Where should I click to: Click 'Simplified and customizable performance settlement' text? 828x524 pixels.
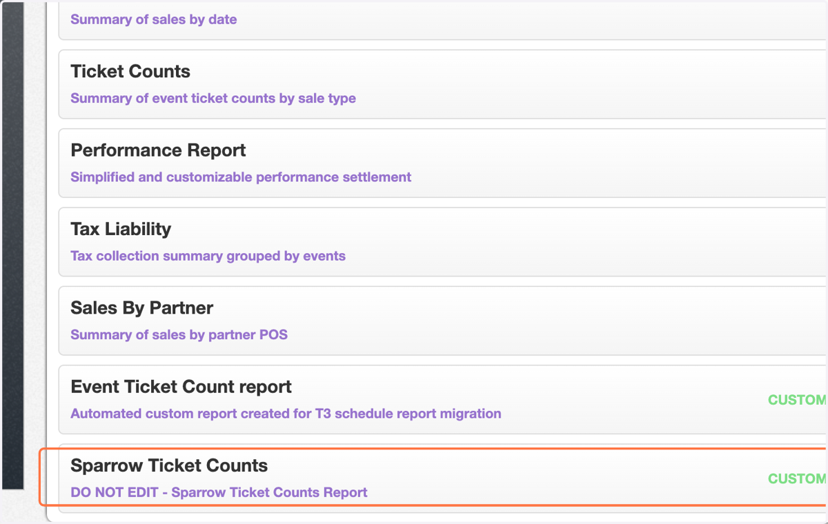(x=241, y=177)
